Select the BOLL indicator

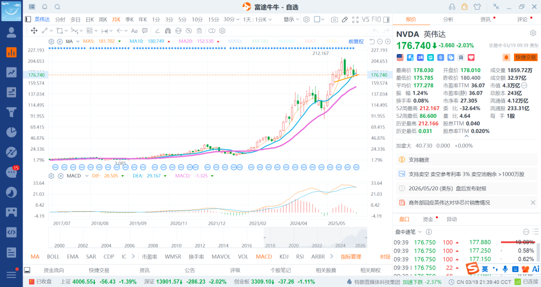click(53, 256)
